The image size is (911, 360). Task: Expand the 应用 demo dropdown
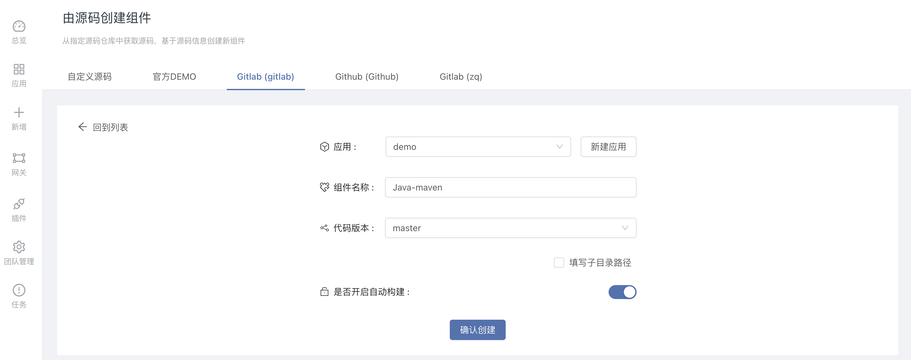point(478,147)
